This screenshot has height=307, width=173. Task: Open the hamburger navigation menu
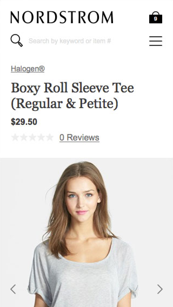(x=155, y=41)
